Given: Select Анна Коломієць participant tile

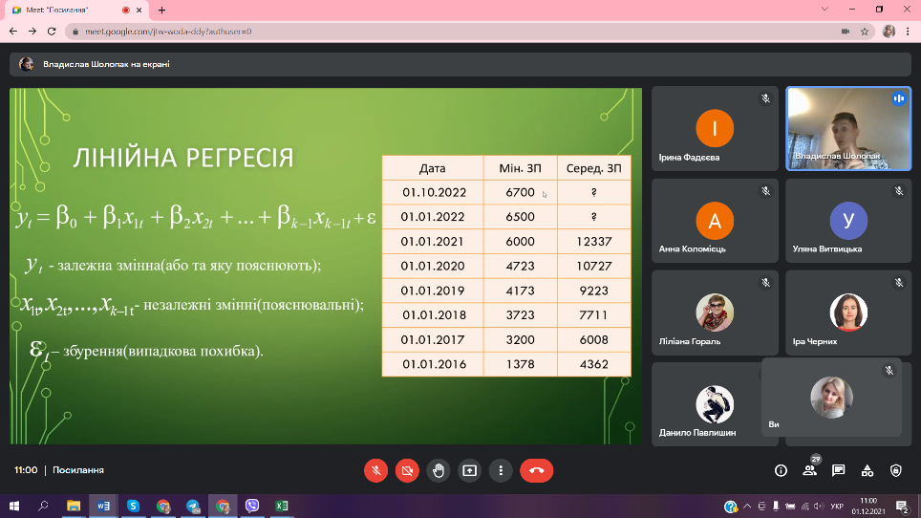Looking at the screenshot, I should pyautogui.click(x=715, y=221).
